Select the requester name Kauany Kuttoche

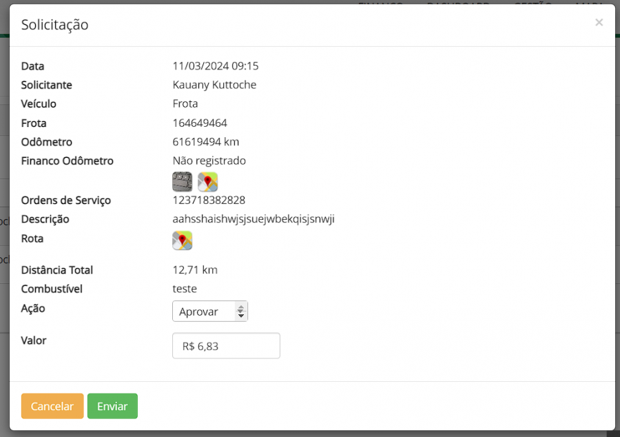coord(214,85)
